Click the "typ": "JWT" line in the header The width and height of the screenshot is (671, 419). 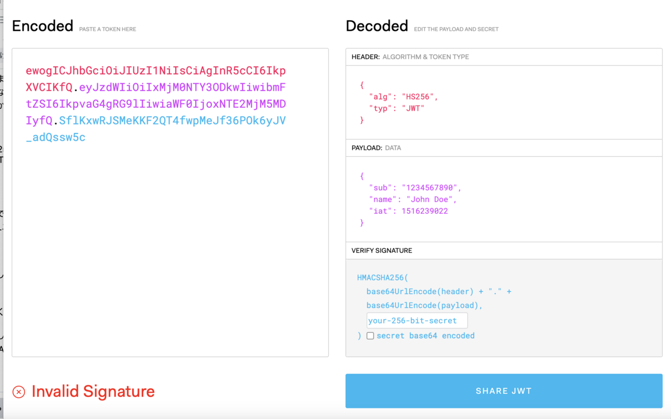click(x=397, y=108)
